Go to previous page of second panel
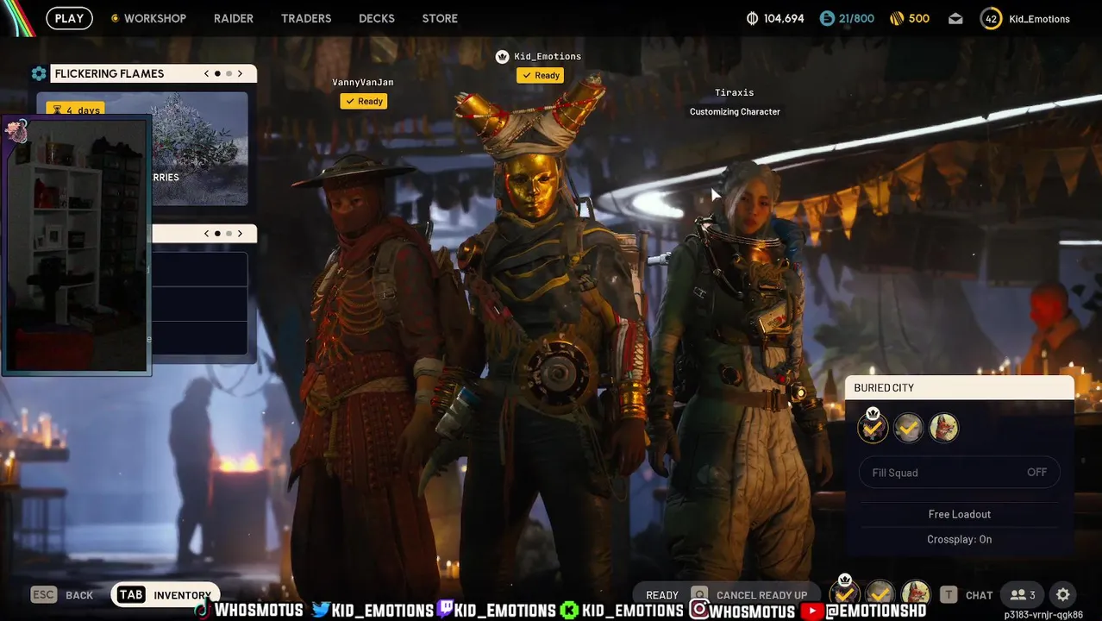Screen dimensions: 1102x621 click(x=206, y=233)
